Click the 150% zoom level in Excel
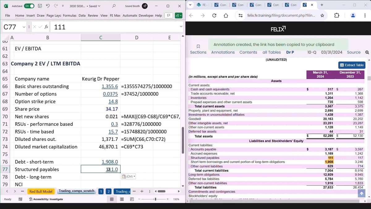This screenshot has width=371, height=209. [176, 199]
